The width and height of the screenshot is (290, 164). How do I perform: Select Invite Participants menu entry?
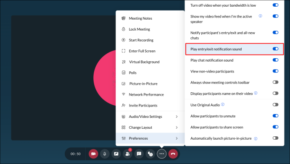click(150, 105)
